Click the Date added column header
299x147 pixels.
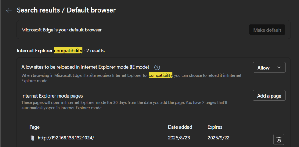point(180,127)
